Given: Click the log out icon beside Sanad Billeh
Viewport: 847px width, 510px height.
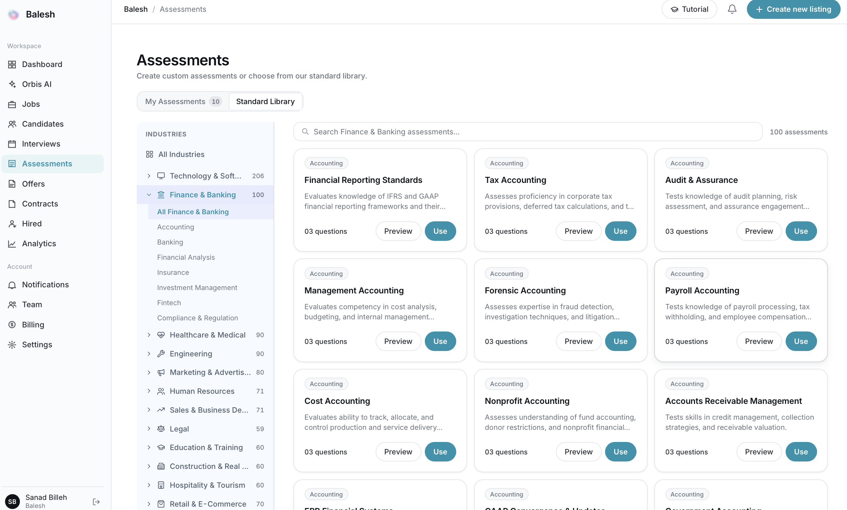Looking at the screenshot, I should [x=96, y=502].
